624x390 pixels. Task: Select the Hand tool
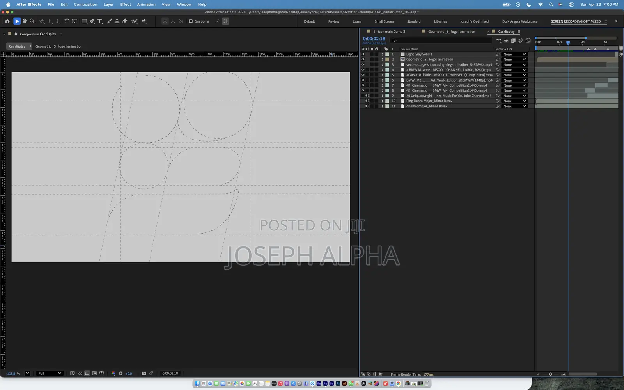[25, 21]
